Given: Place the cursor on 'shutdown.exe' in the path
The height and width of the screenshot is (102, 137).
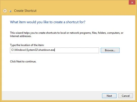Looking at the screenshot, I should [47, 50].
